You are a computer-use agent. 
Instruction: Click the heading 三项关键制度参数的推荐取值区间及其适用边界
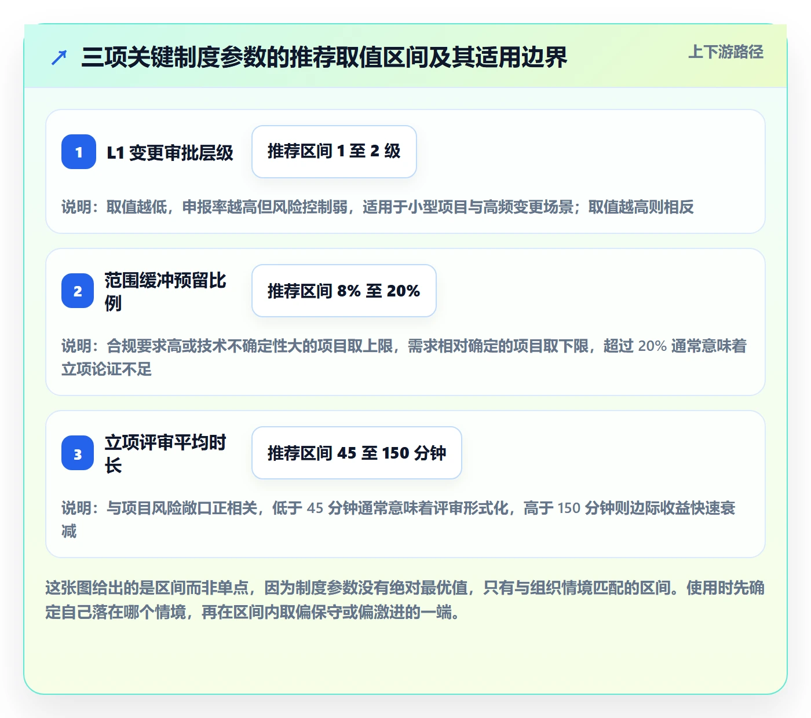point(324,57)
